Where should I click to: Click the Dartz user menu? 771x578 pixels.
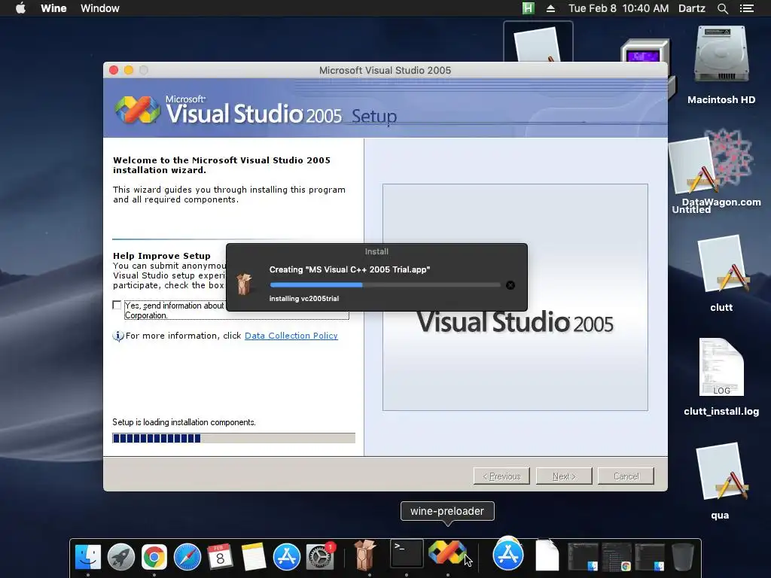point(691,8)
